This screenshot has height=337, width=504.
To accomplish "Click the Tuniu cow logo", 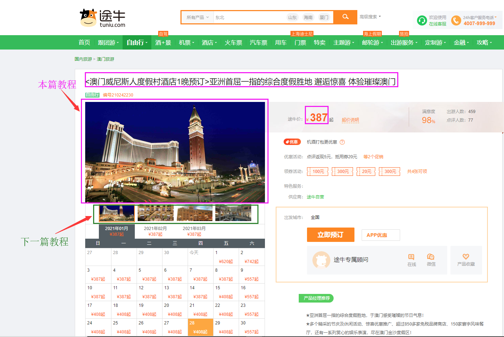I will (x=102, y=18).
